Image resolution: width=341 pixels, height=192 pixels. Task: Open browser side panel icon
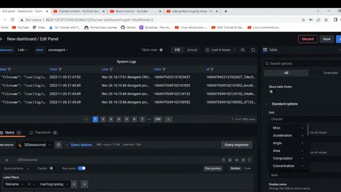tap(335, 20)
